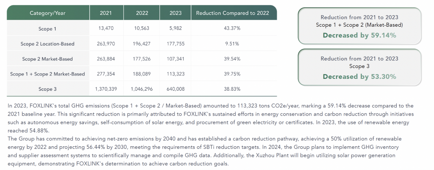Click the 39.75% reduction cell

(x=233, y=74)
